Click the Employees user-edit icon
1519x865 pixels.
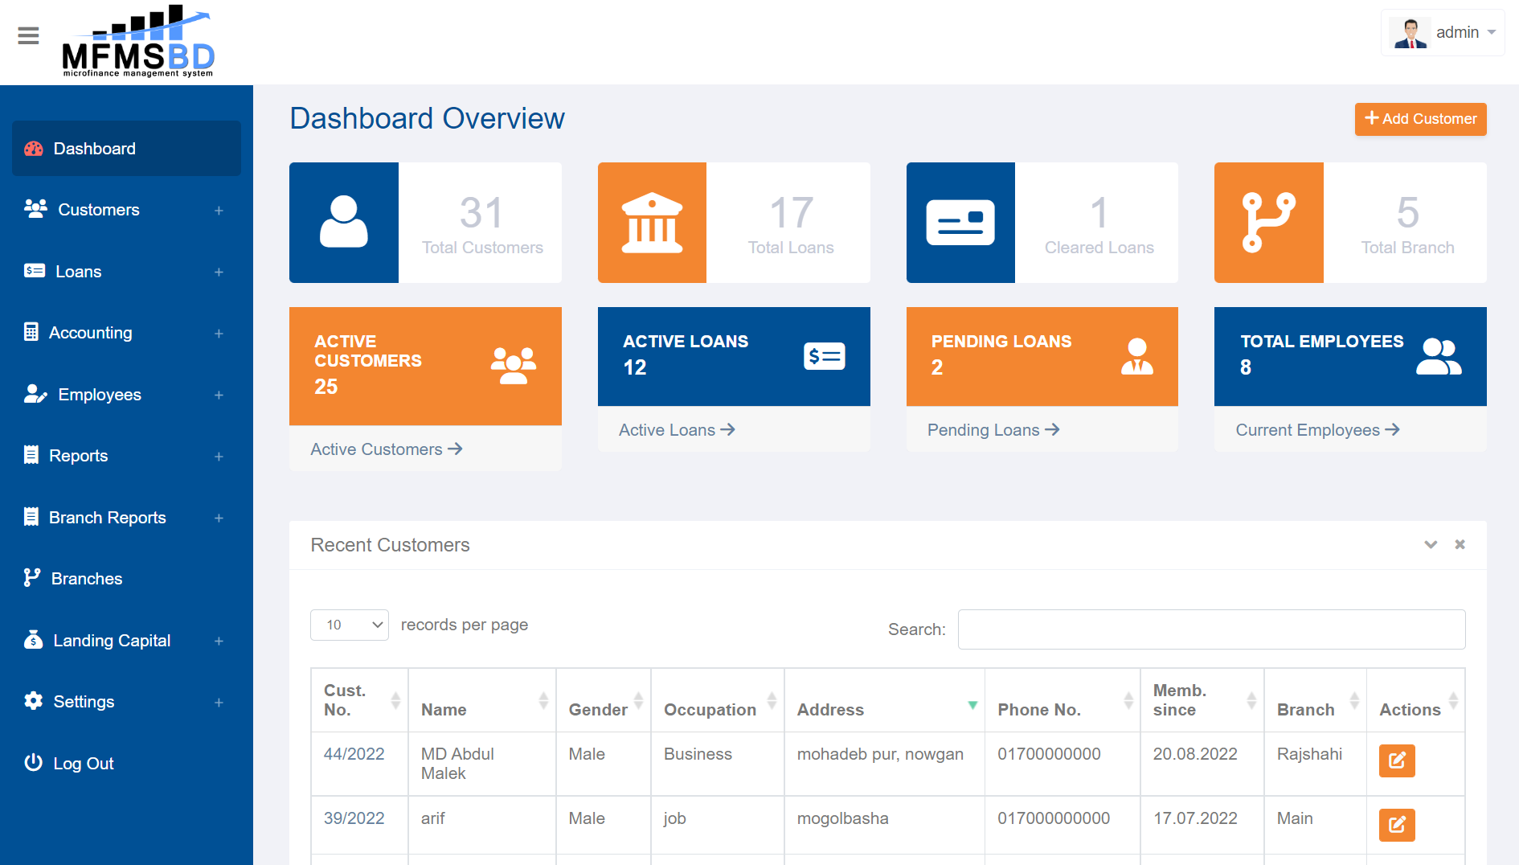(x=35, y=394)
